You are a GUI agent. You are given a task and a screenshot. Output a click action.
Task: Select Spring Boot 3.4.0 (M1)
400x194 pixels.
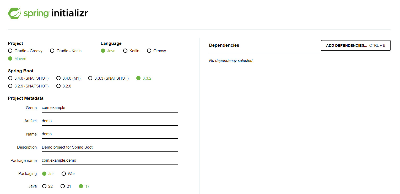point(68,78)
